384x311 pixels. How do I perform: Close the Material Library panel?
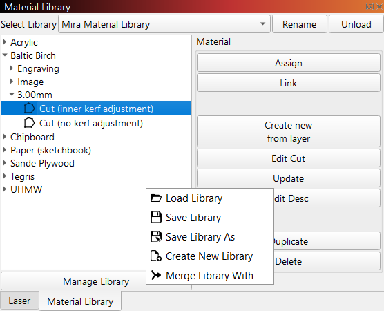pos(379,6)
